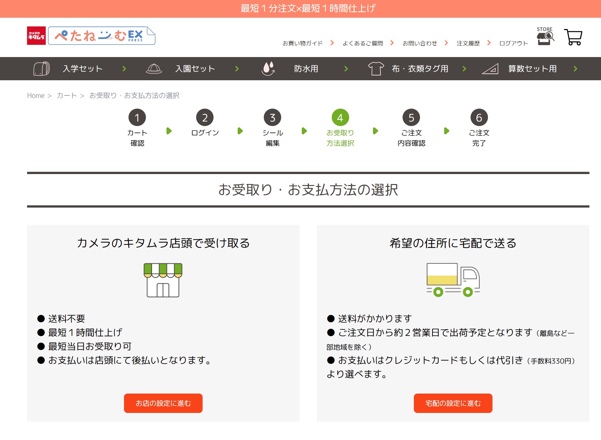Click the triangle ruler icon
The width and height of the screenshot is (601, 440).
(490, 69)
